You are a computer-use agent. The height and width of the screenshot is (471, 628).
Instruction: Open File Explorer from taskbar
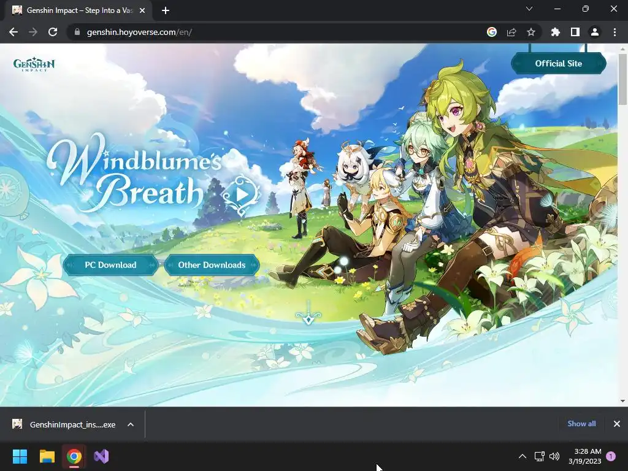(x=47, y=456)
